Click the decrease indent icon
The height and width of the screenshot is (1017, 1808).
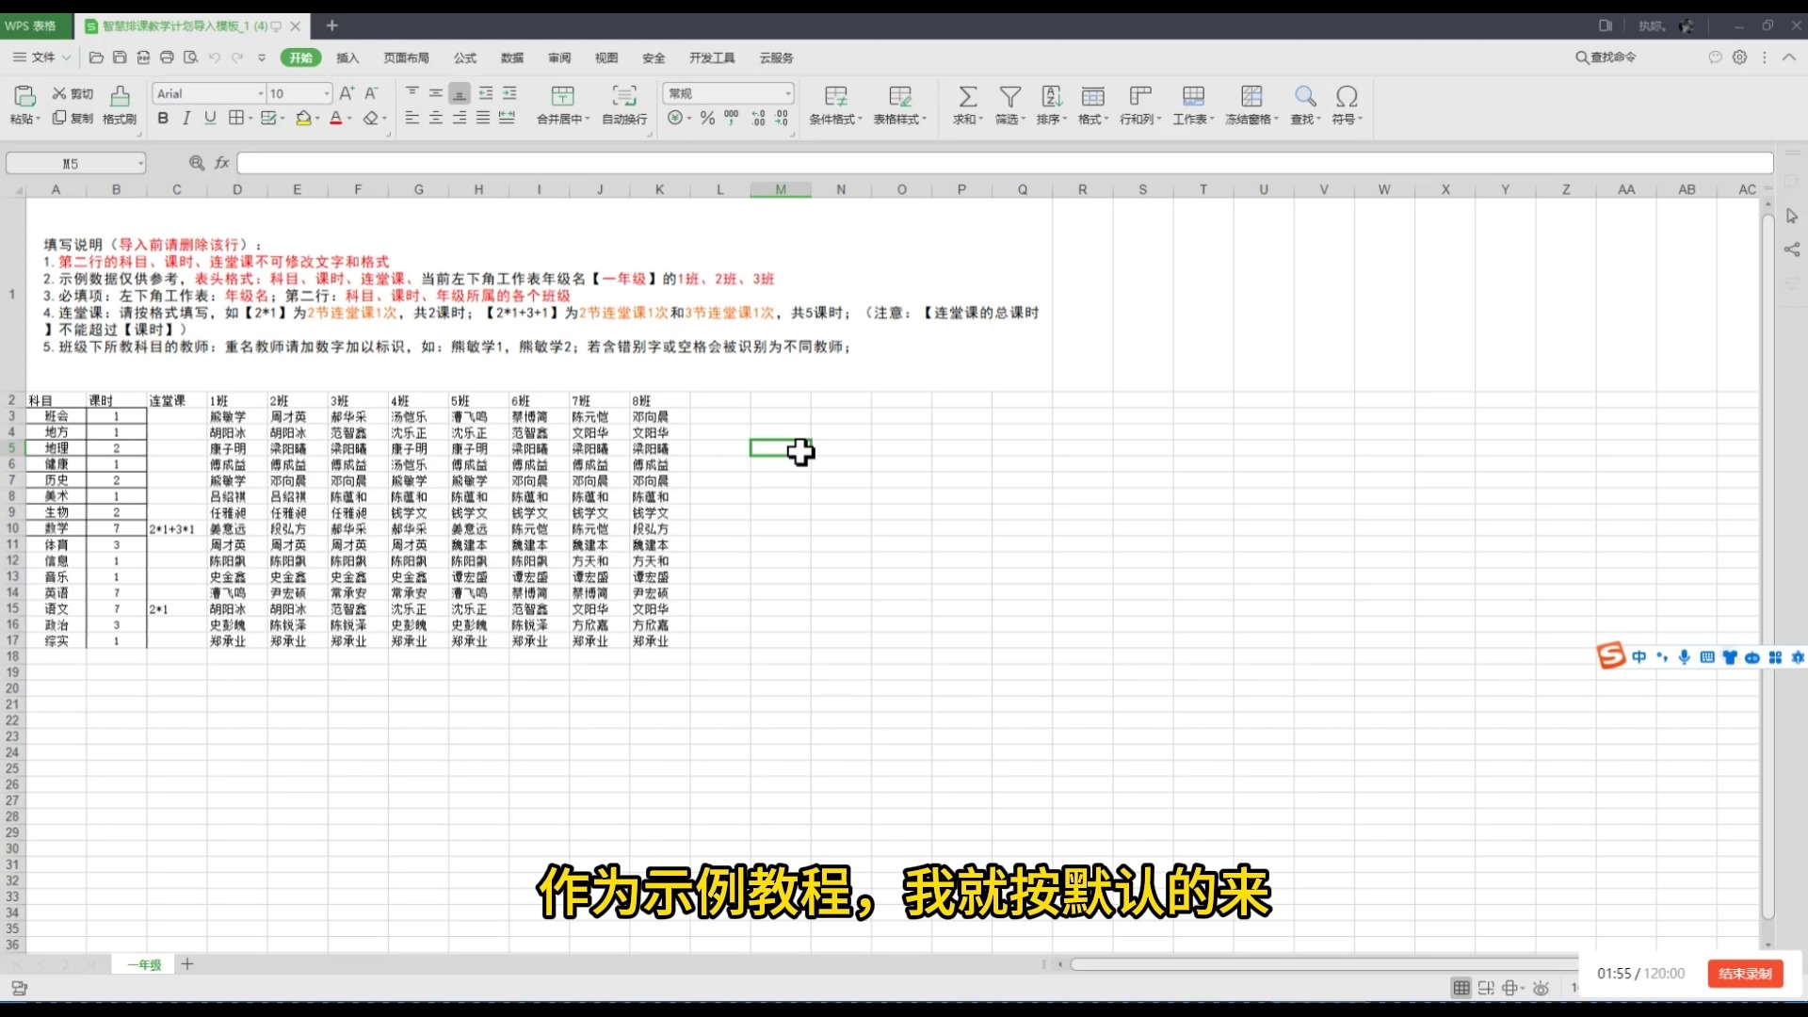tap(486, 93)
